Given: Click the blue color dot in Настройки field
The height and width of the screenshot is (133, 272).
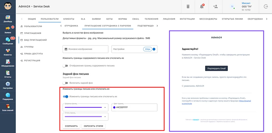Looking at the screenshot, I should point(154,49).
